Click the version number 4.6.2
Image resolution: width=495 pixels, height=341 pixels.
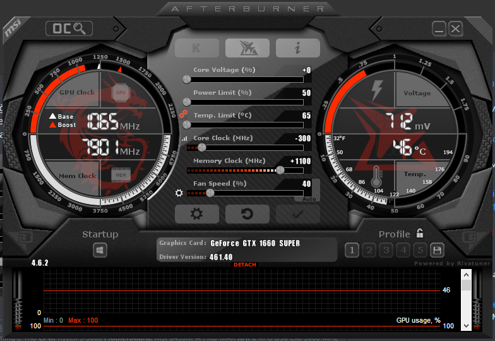click(40, 263)
